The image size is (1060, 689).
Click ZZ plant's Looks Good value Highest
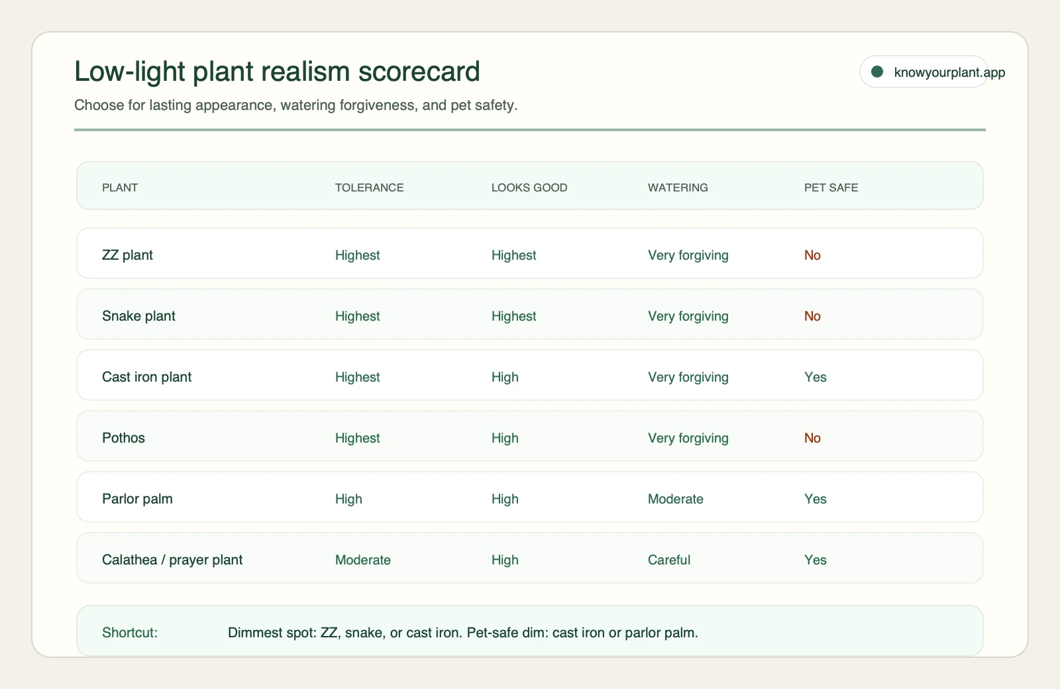click(x=513, y=255)
